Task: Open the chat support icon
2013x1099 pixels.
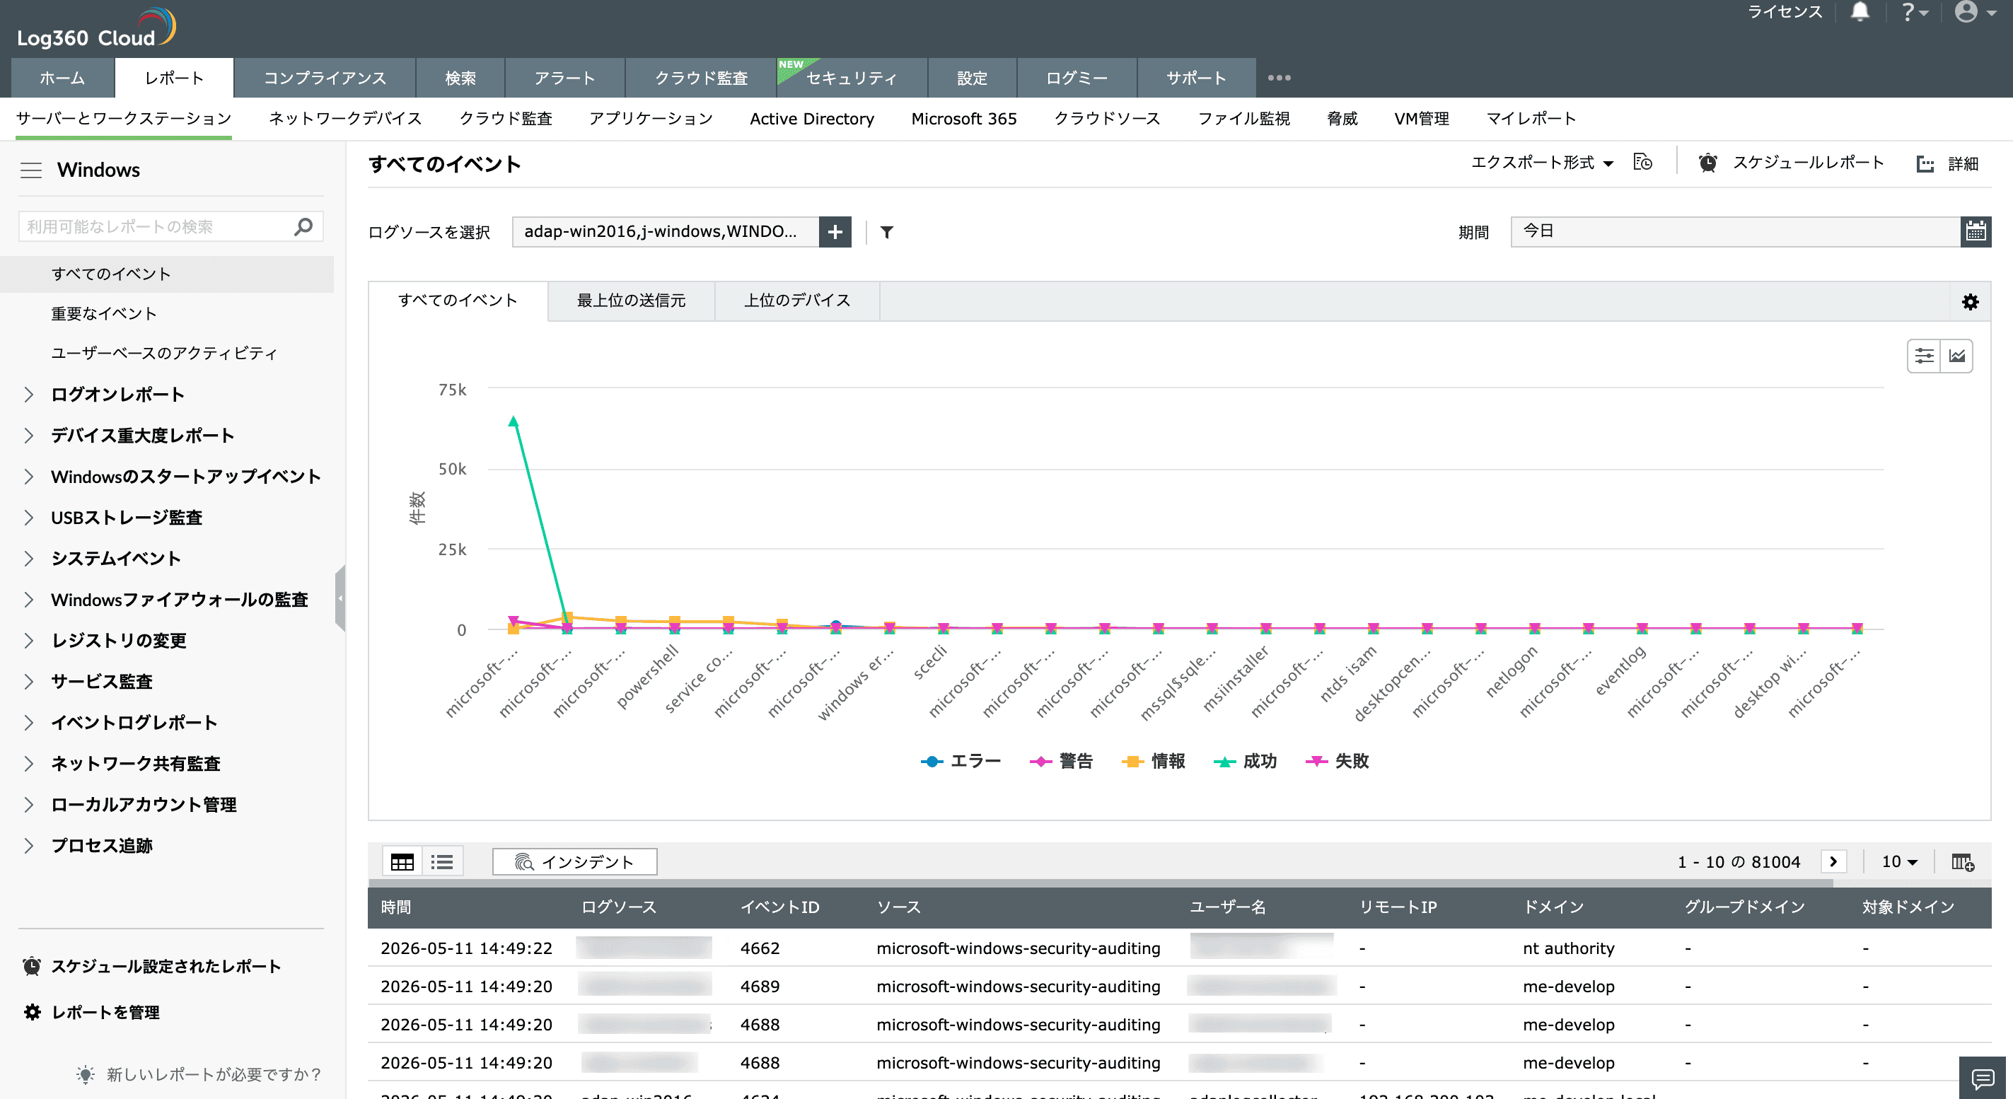Action: point(1983,1078)
